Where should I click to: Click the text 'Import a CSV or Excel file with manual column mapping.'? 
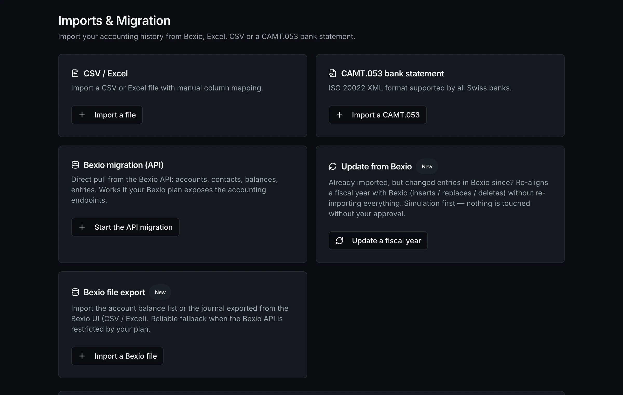[x=167, y=88]
